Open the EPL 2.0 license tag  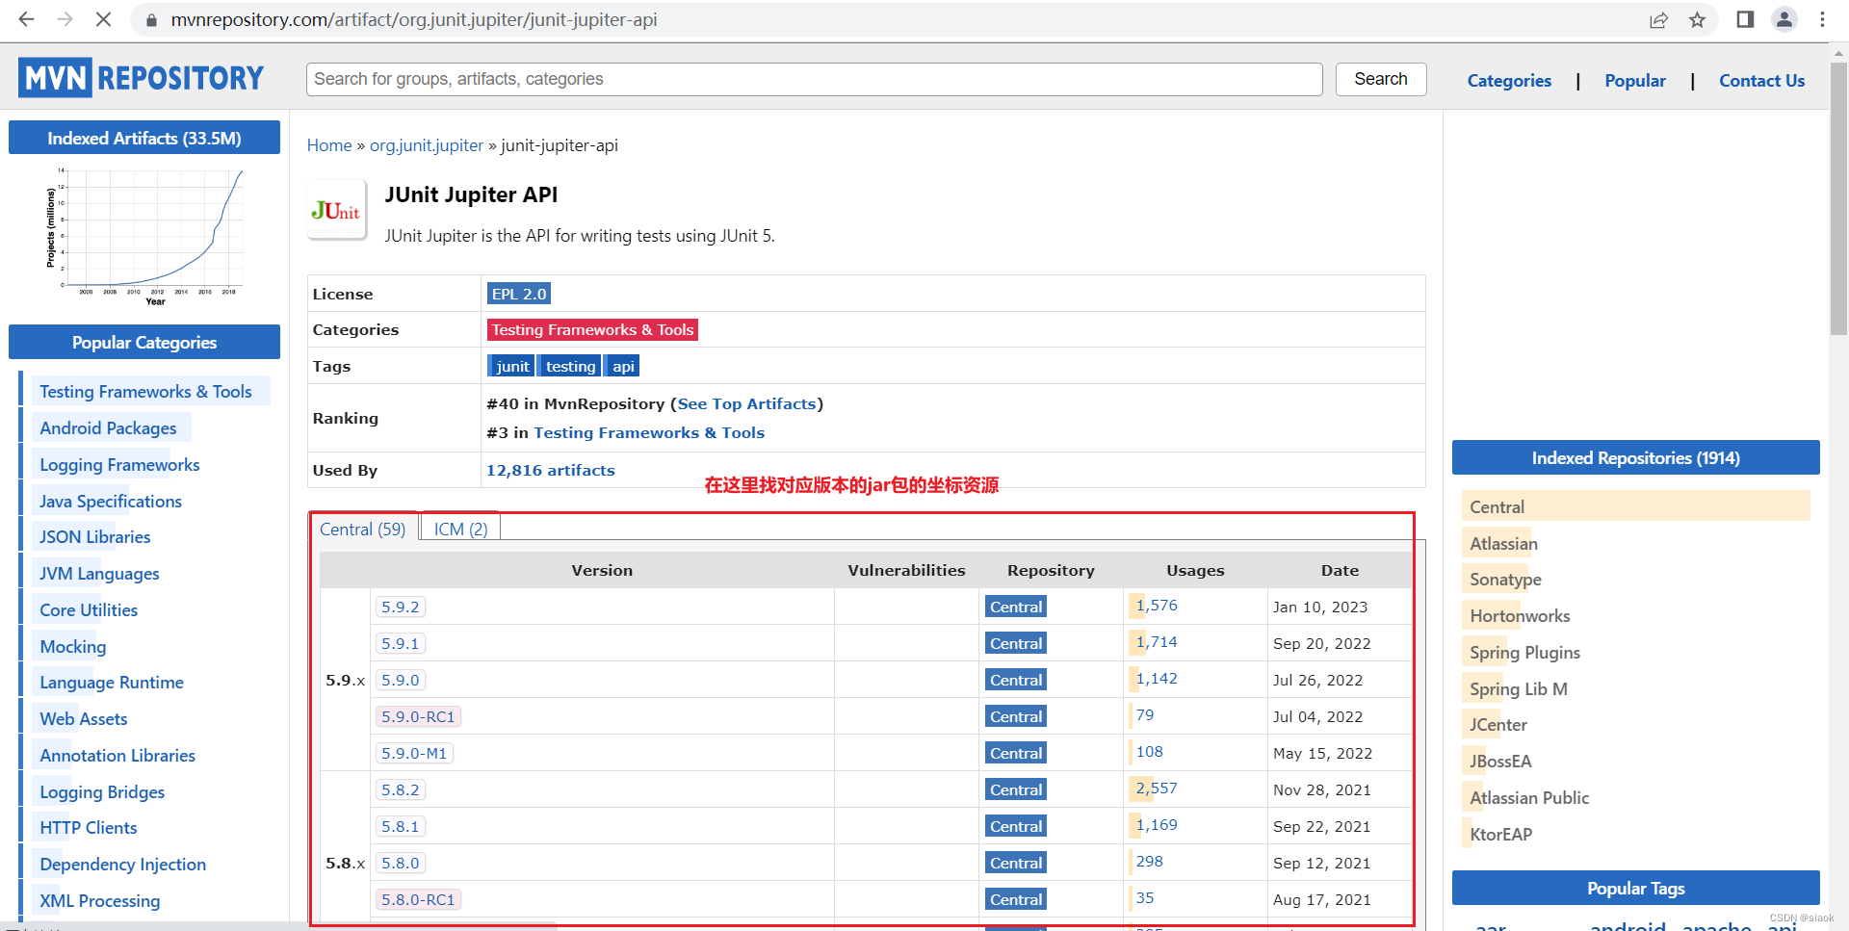click(x=519, y=294)
